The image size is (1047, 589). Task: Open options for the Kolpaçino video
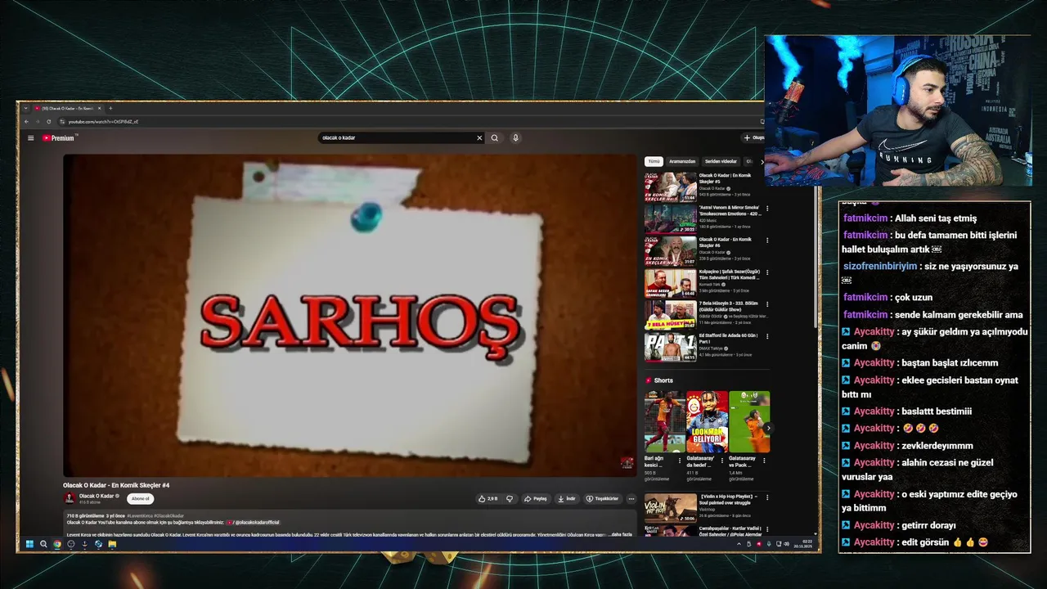[x=767, y=272]
